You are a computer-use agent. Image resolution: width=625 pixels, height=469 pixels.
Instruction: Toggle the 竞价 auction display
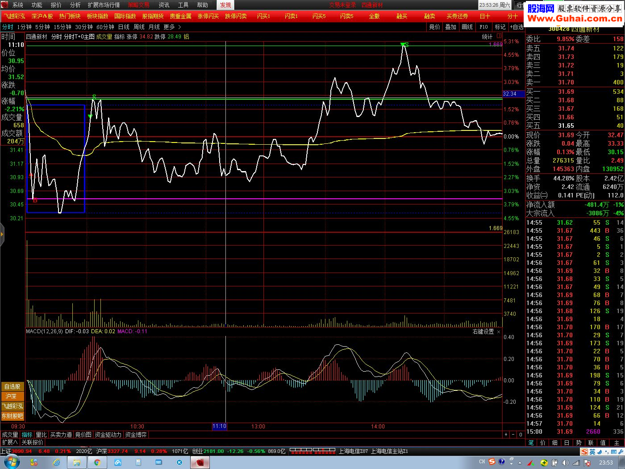tap(434, 27)
